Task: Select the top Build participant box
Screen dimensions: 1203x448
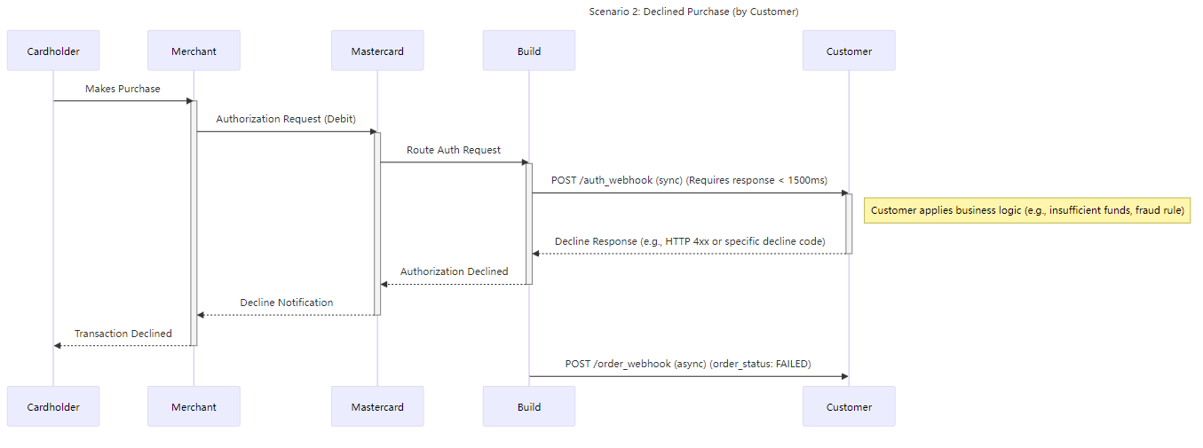Action: 529,51
